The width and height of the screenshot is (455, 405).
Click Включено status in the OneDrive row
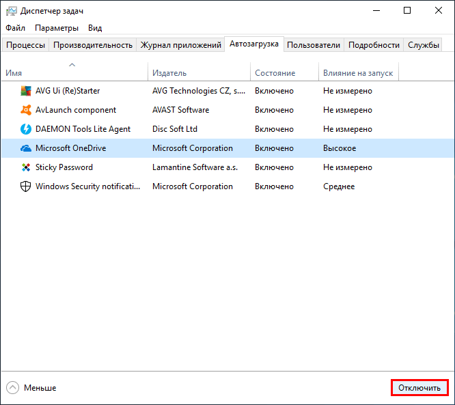coord(274,148)
